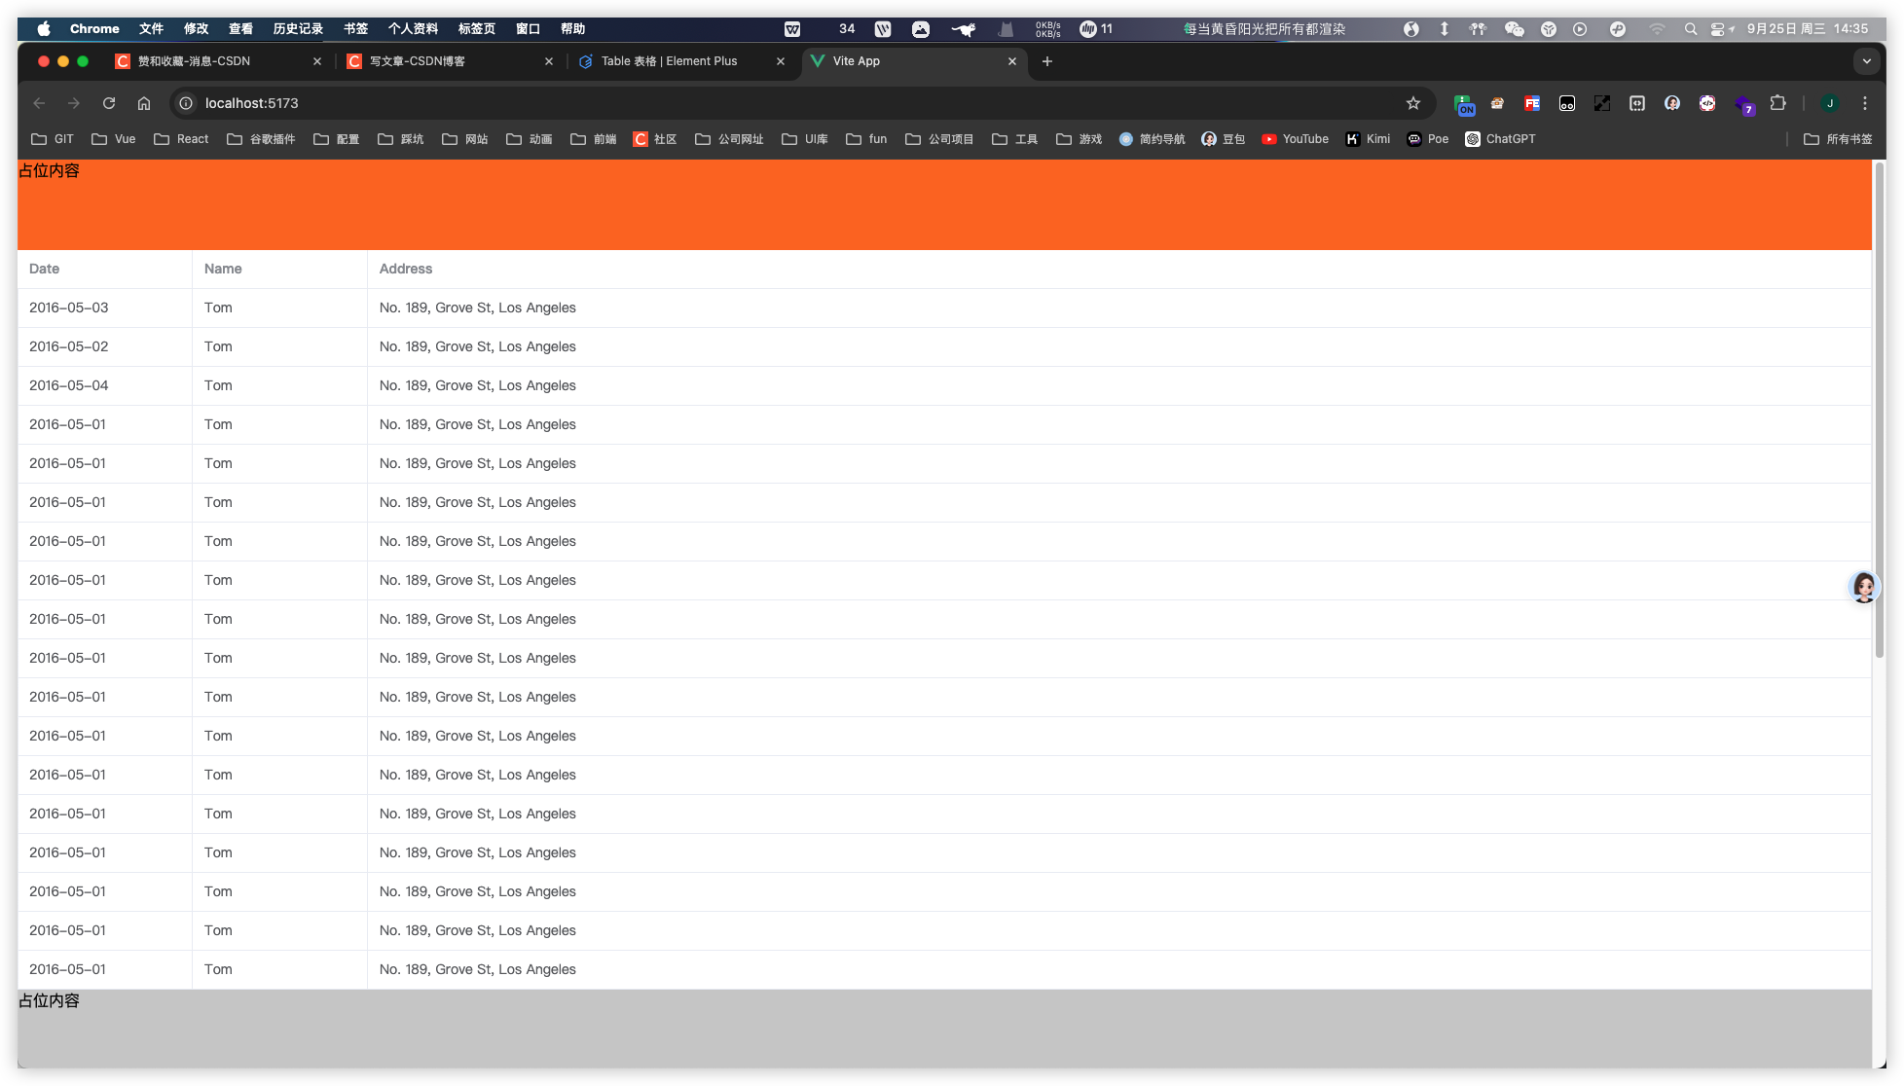Open the ChatGPT bookmark
The image size is (1904, 1086).
pos(1500,139)
